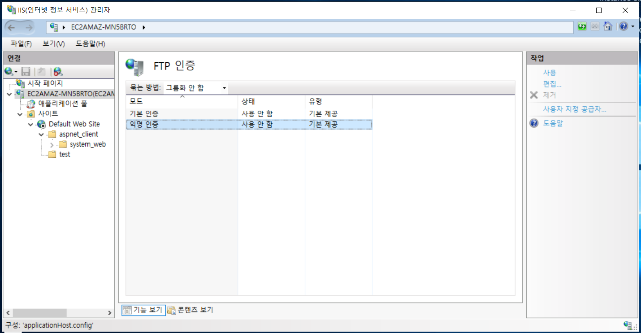The height and width of the screenshot is (333, 641).
Task: Click the 도움말 link in the 작업 panel
Action: (x=553, y=123)
